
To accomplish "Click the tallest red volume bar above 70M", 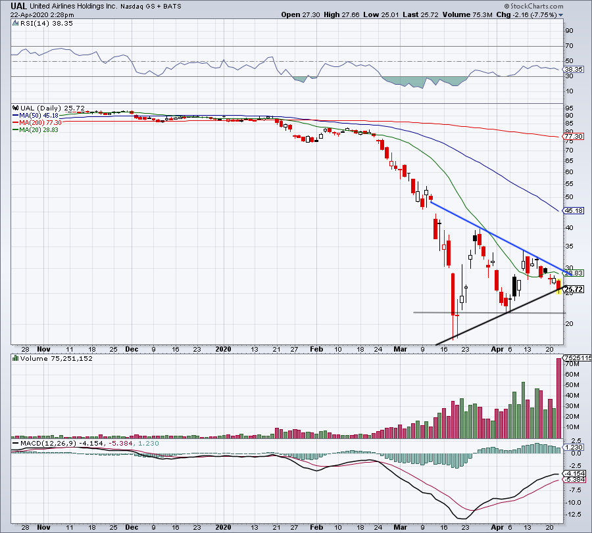I will pyautogui.click(x=559, y=398).
